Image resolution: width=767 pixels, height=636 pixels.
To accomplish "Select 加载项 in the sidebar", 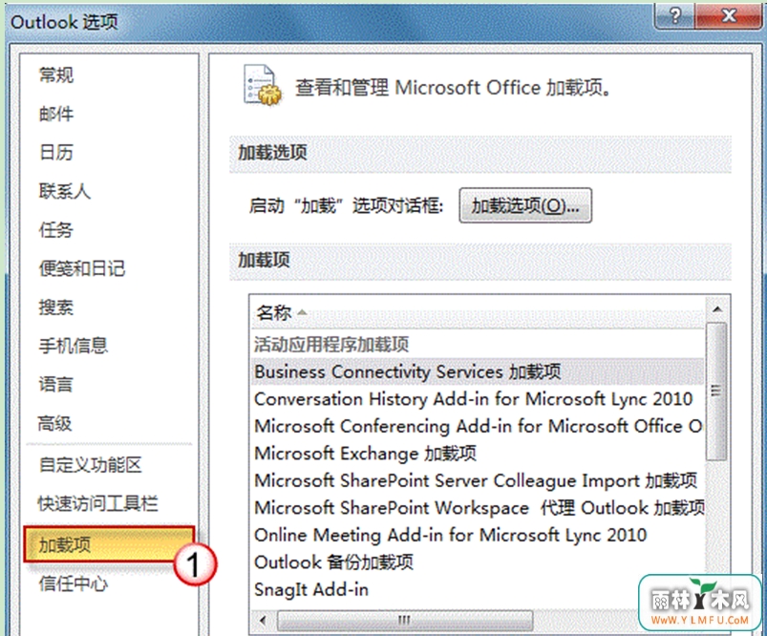I will 109,544.
